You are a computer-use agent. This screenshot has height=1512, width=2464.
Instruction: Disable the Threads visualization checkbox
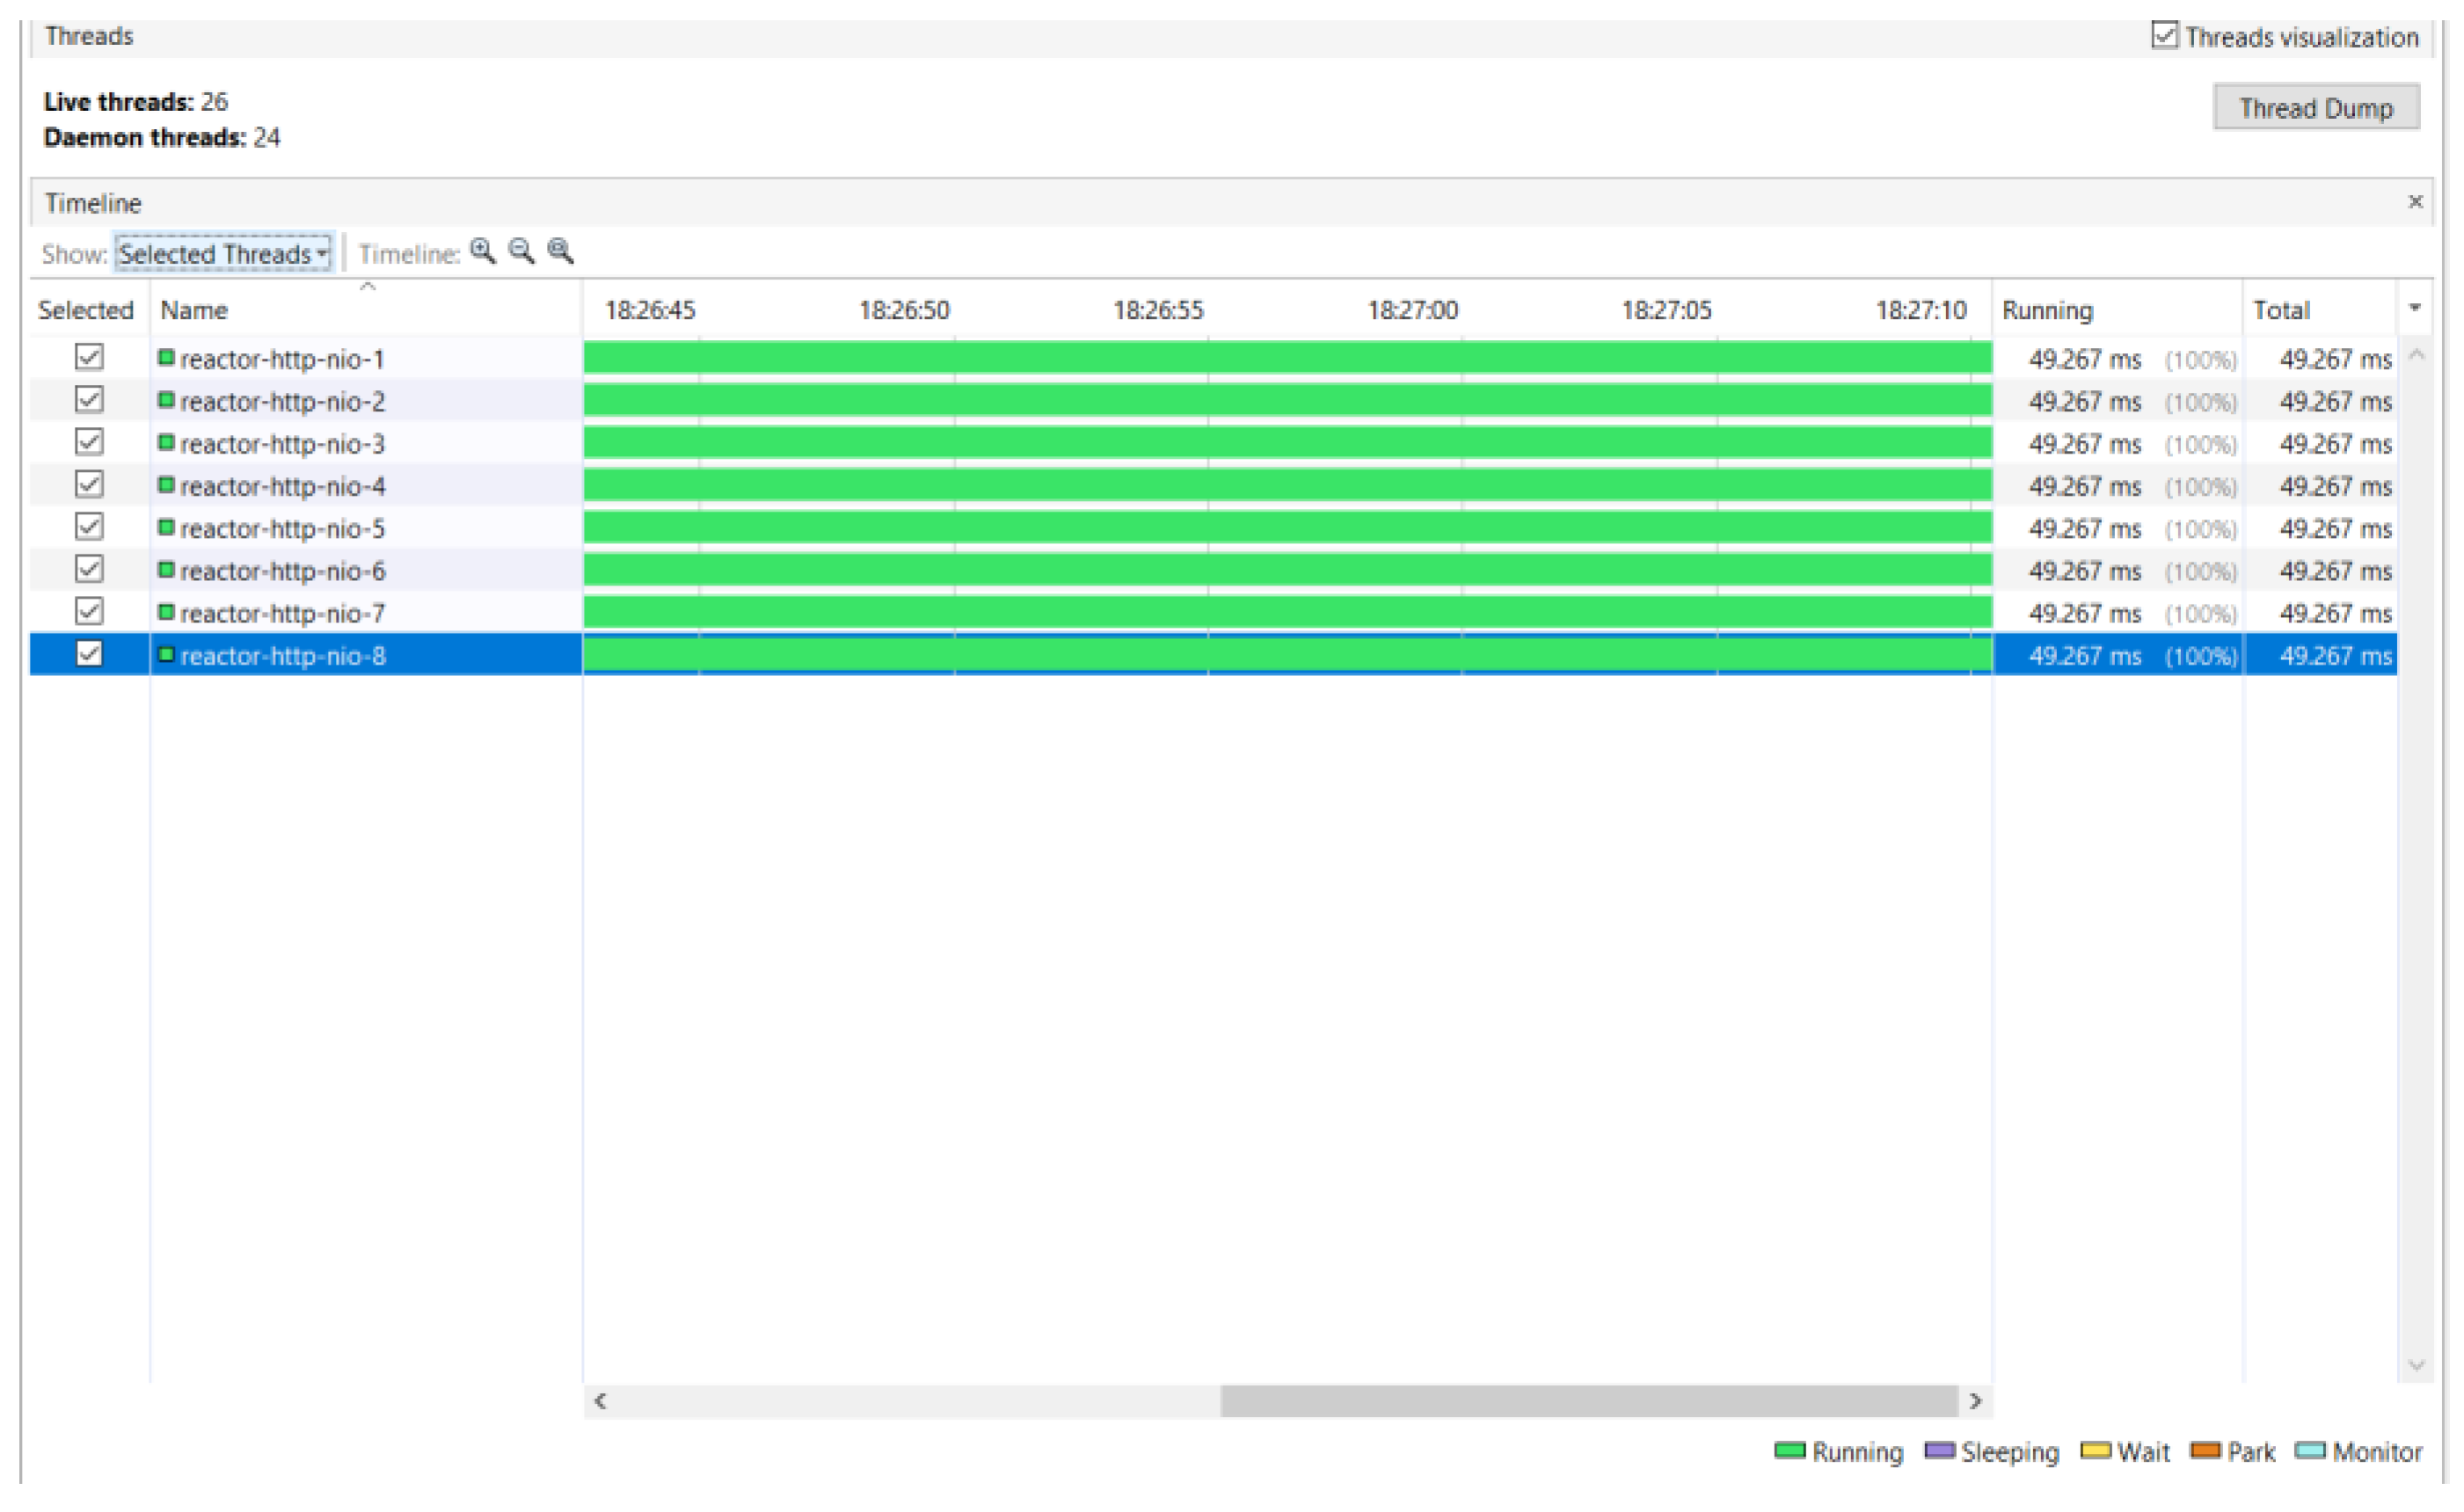tap(2164, 36)
